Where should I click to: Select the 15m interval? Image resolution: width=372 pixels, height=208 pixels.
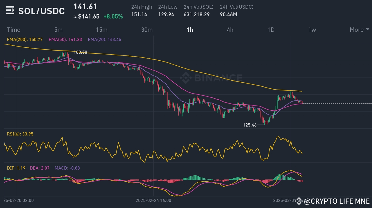pos(102,29)
